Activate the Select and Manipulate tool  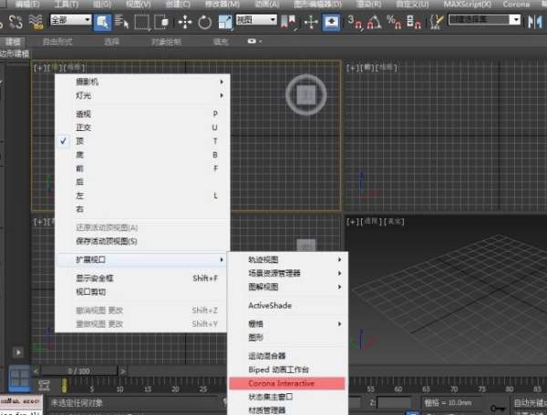click(x=311, y=22)
